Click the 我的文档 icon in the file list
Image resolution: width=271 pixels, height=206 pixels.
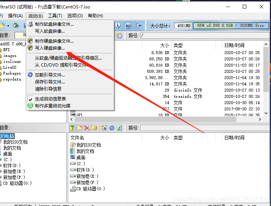click(73, 151)
